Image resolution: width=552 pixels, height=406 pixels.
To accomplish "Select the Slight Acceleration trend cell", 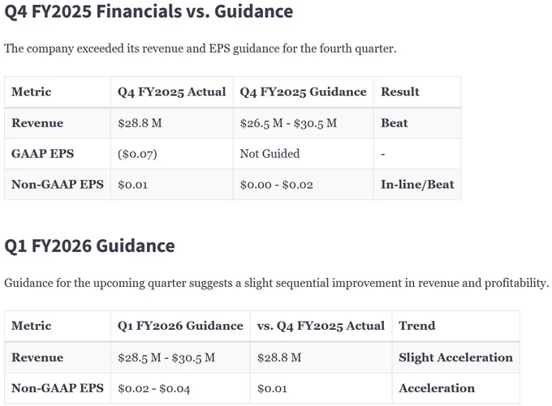I will coord(456,357).
